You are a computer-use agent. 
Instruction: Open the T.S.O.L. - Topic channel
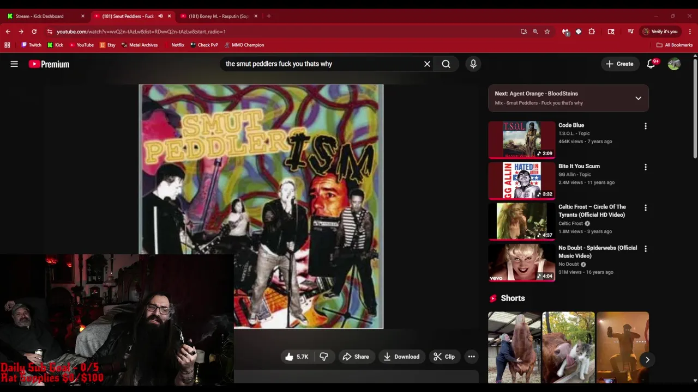tap(574, 133)
